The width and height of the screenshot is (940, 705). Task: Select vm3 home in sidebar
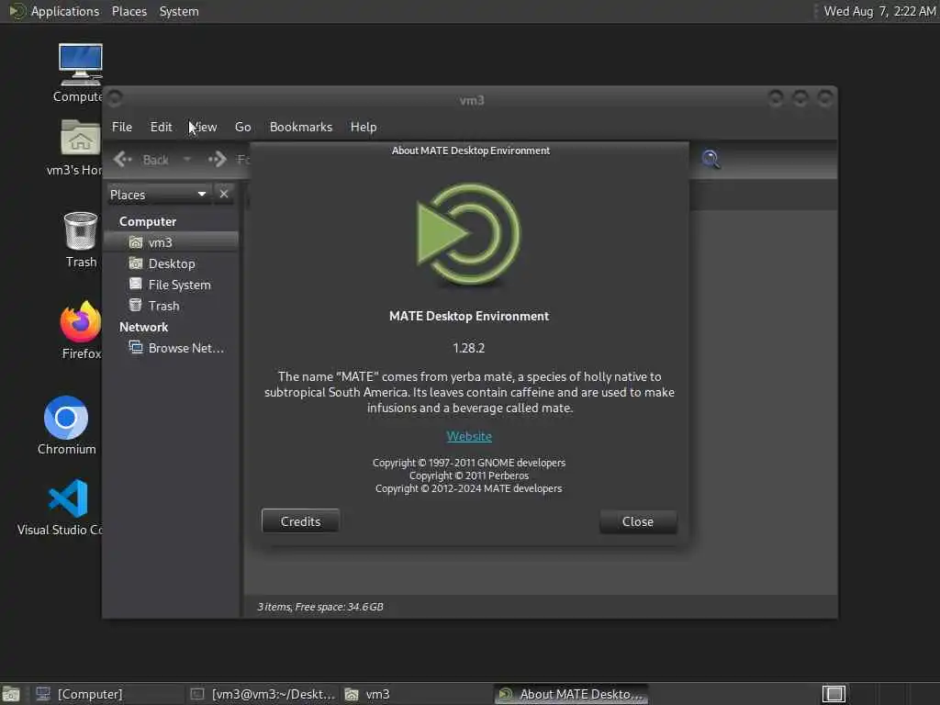172,242
